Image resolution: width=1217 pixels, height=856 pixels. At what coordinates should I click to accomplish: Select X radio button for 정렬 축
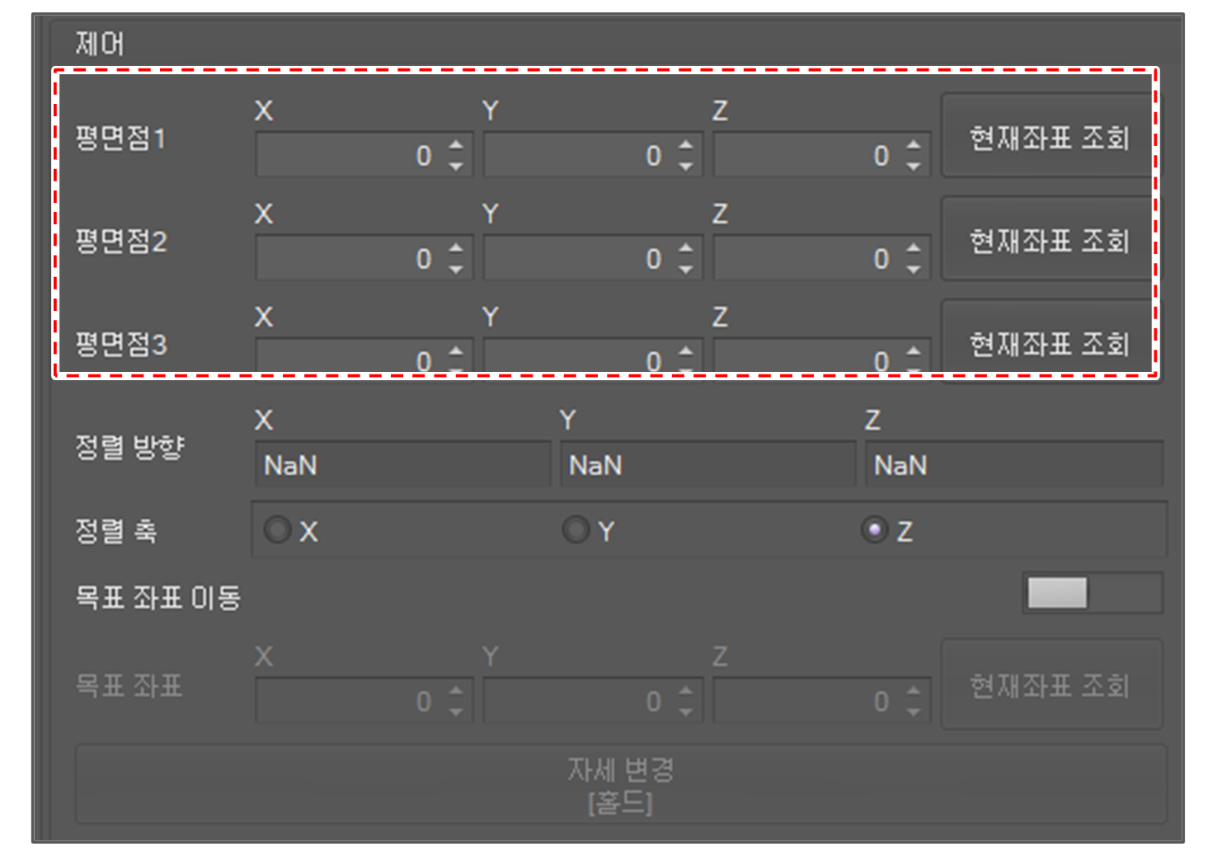point(278,529)
